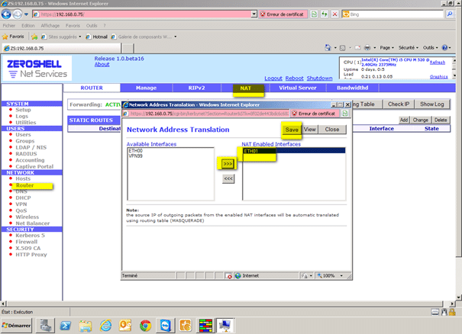Open the Favoris menu in menu bar

tap(73, 26)
